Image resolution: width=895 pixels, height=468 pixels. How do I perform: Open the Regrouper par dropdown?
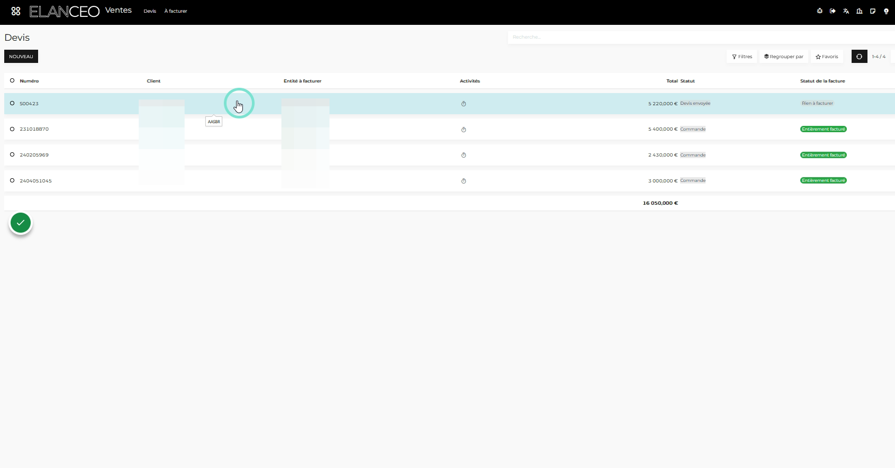pyautogui.click(x=784, y=57)
